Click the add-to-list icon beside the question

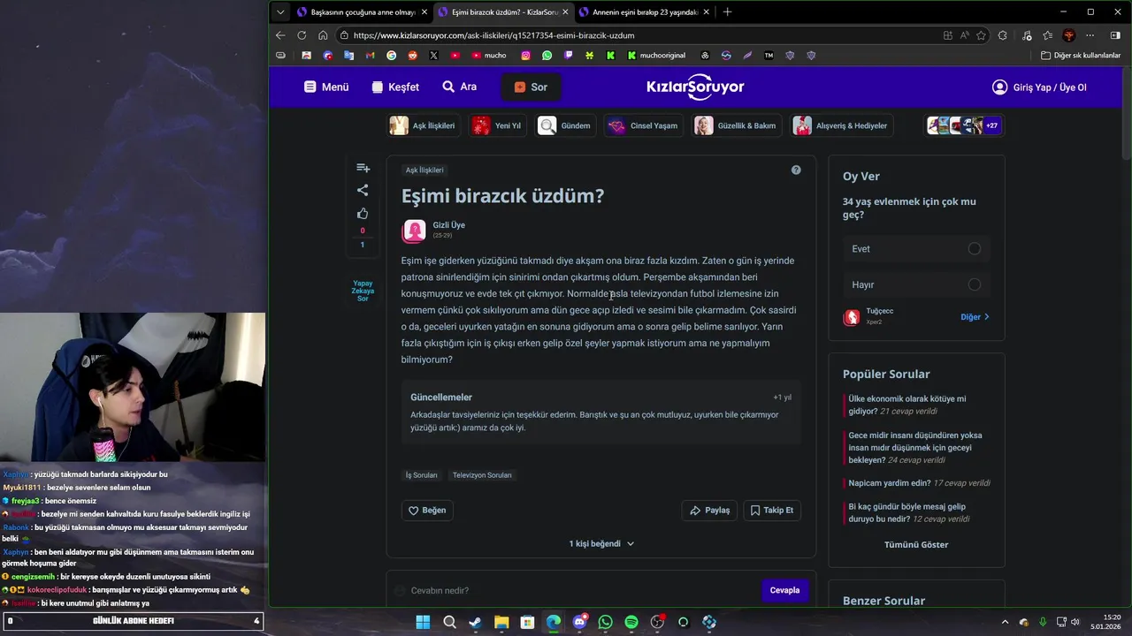tap(363, 168)
